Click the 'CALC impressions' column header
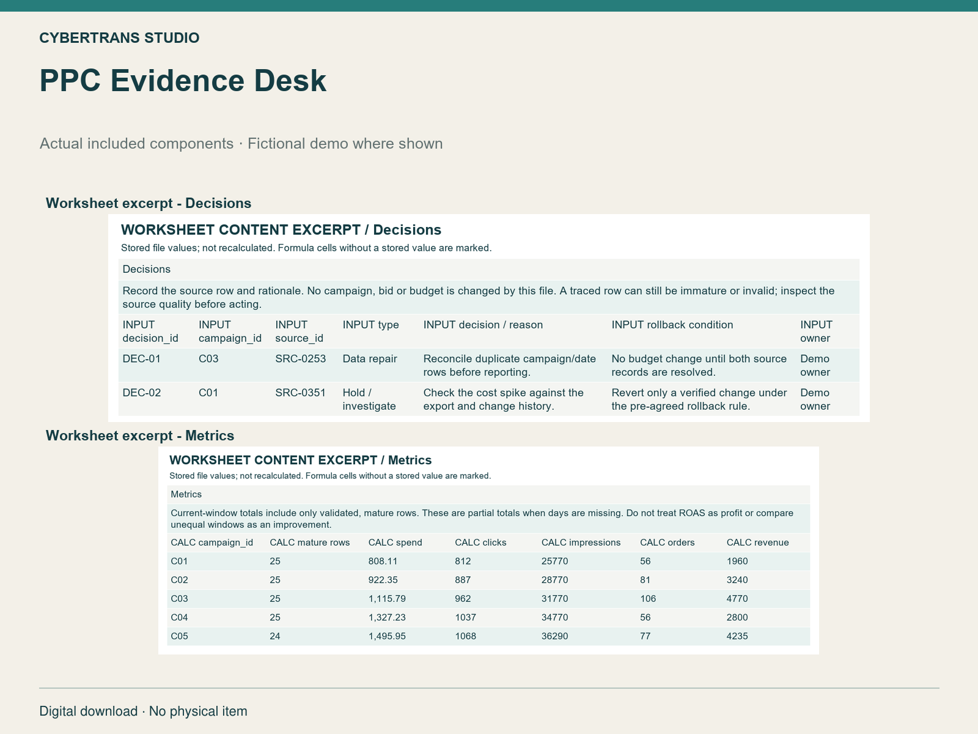978x734 pixels. click(x=581, y=543)
